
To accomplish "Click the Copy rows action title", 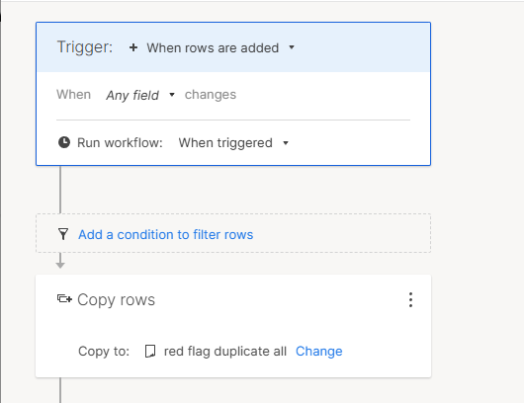I will (116, 300).
